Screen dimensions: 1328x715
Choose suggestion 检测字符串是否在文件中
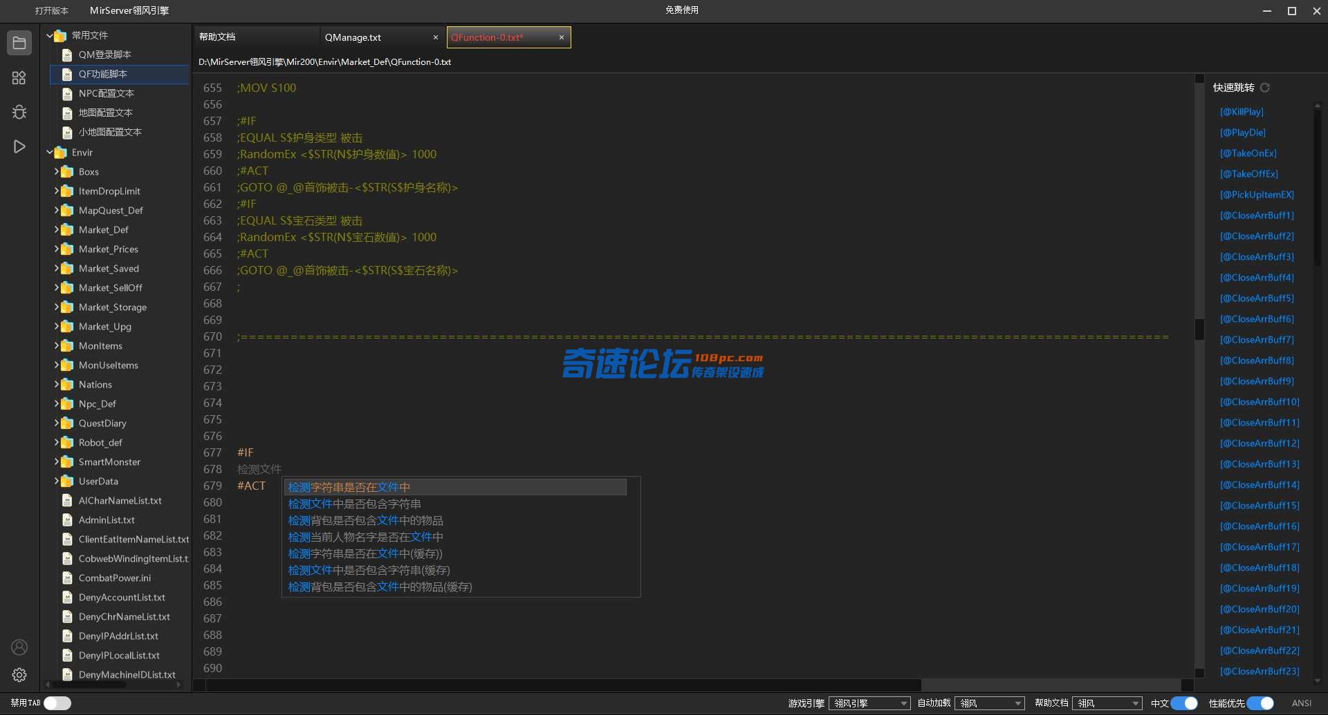456,487
